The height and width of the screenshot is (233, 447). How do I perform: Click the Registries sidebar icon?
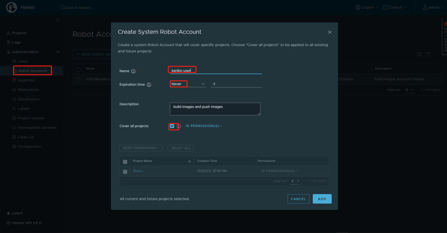(14, 80)
